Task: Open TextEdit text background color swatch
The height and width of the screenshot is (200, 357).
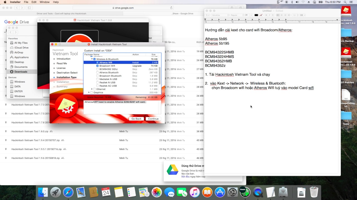Action: pos(261,15)
